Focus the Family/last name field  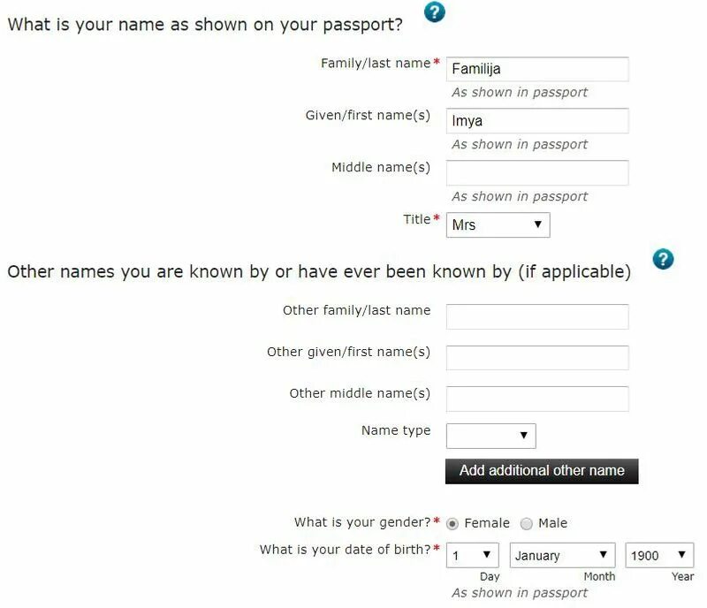pos(537,69)
